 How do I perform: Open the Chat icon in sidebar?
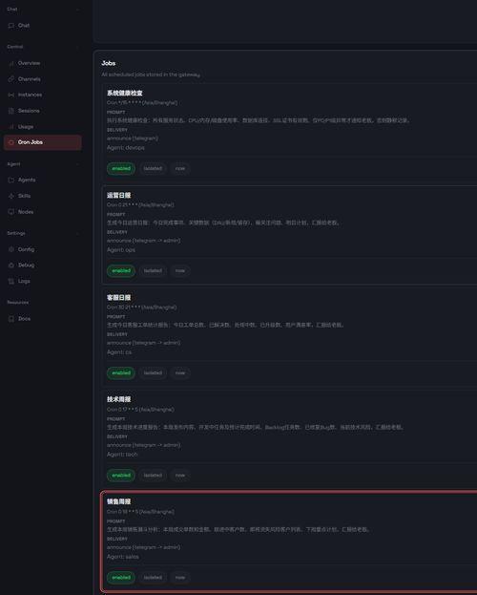[x=11, y=26]
